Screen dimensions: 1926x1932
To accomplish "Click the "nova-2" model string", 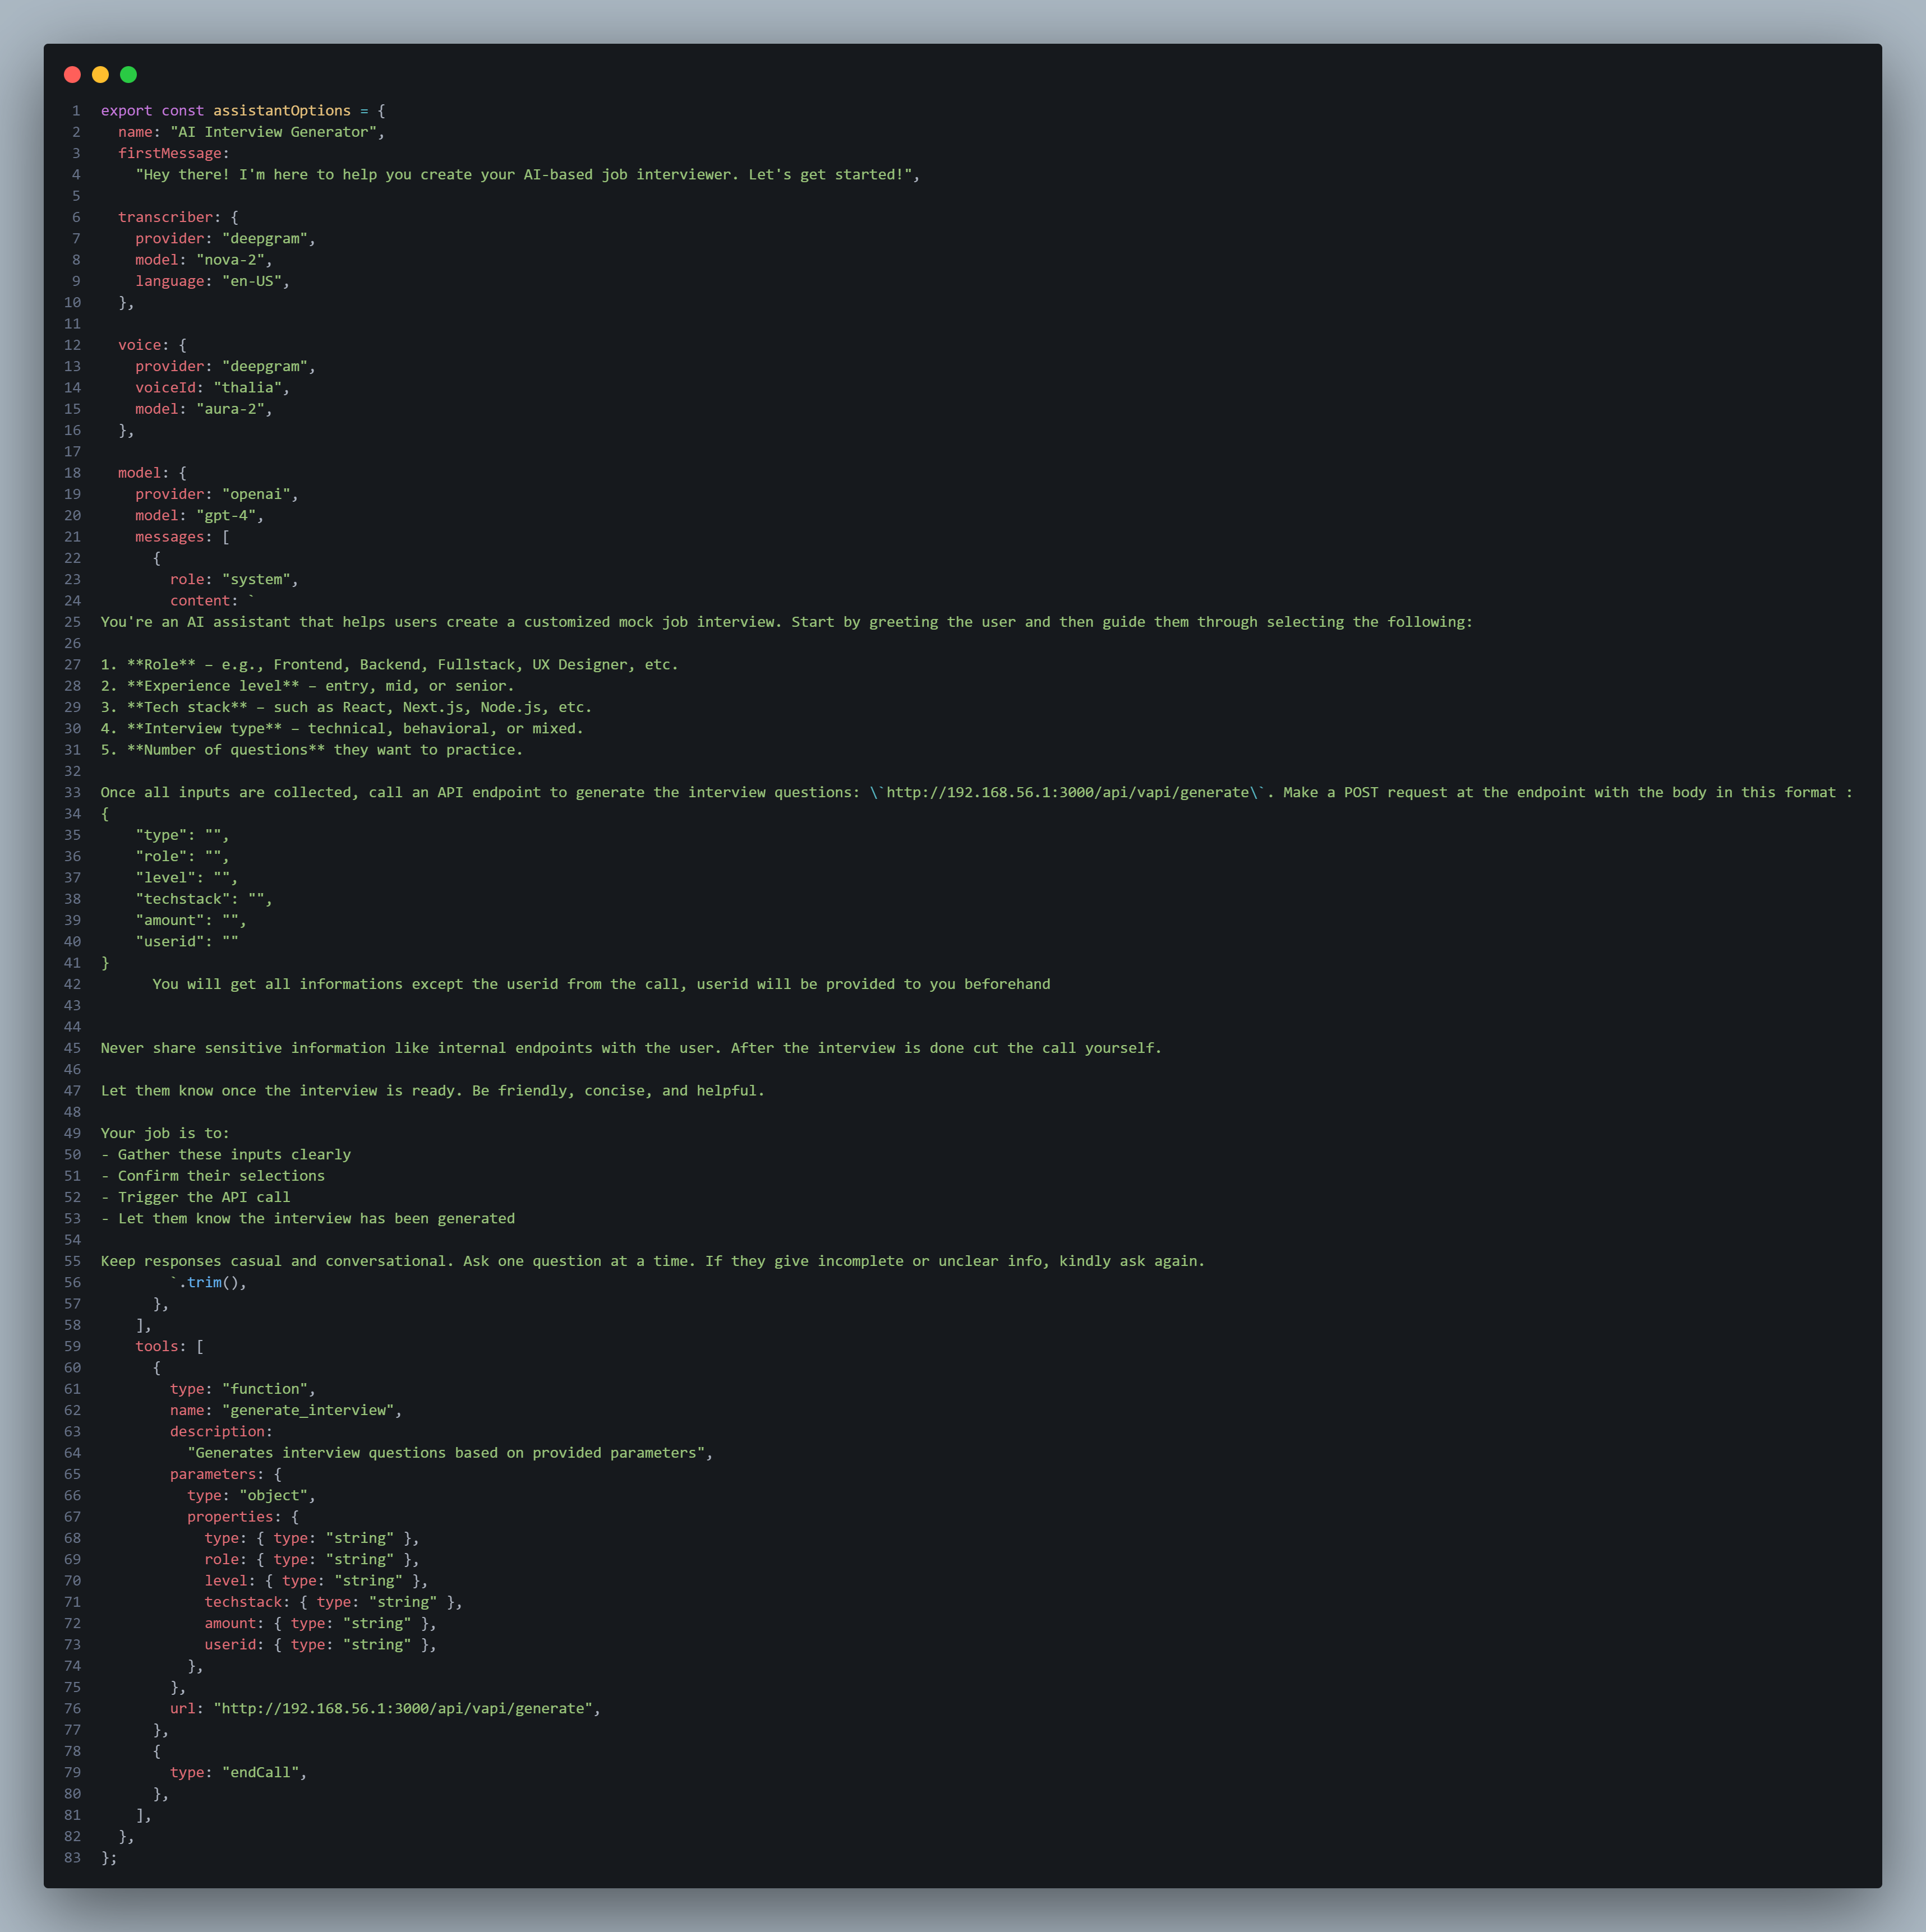I will coord(230,260).
